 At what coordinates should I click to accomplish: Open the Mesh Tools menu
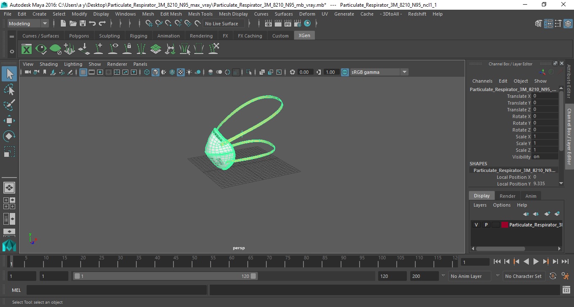[200, 14]
